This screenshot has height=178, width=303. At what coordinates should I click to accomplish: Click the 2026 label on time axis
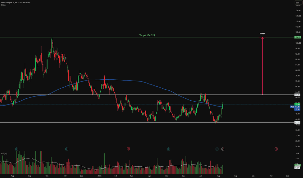point(99,176)
